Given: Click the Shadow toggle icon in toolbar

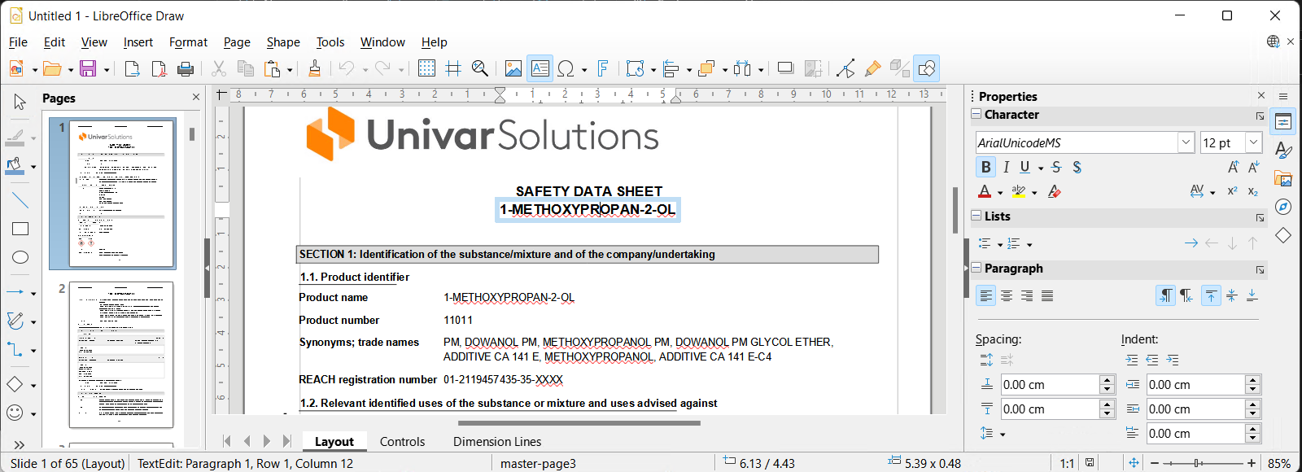Looking at the screenshot, I should coord(785,69).
